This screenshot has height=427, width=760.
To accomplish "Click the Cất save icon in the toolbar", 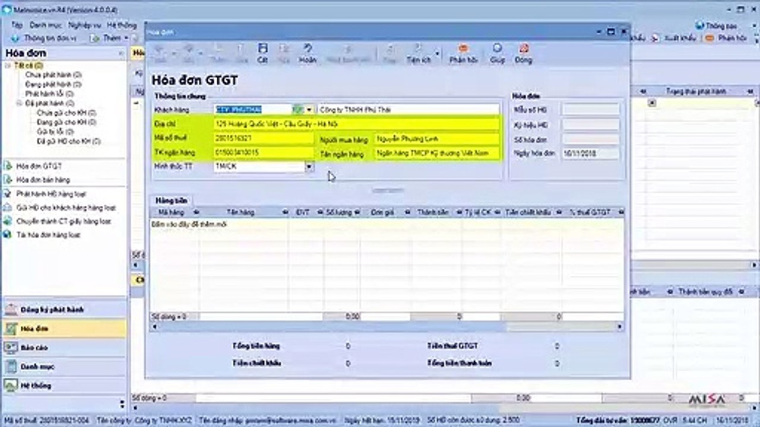I will [x=262, y=53].
